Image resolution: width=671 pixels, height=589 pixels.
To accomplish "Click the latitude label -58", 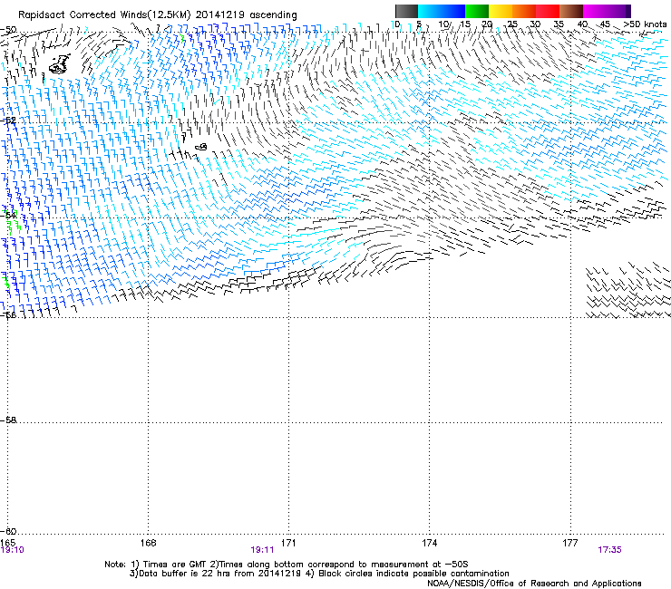I will [8, 420].
